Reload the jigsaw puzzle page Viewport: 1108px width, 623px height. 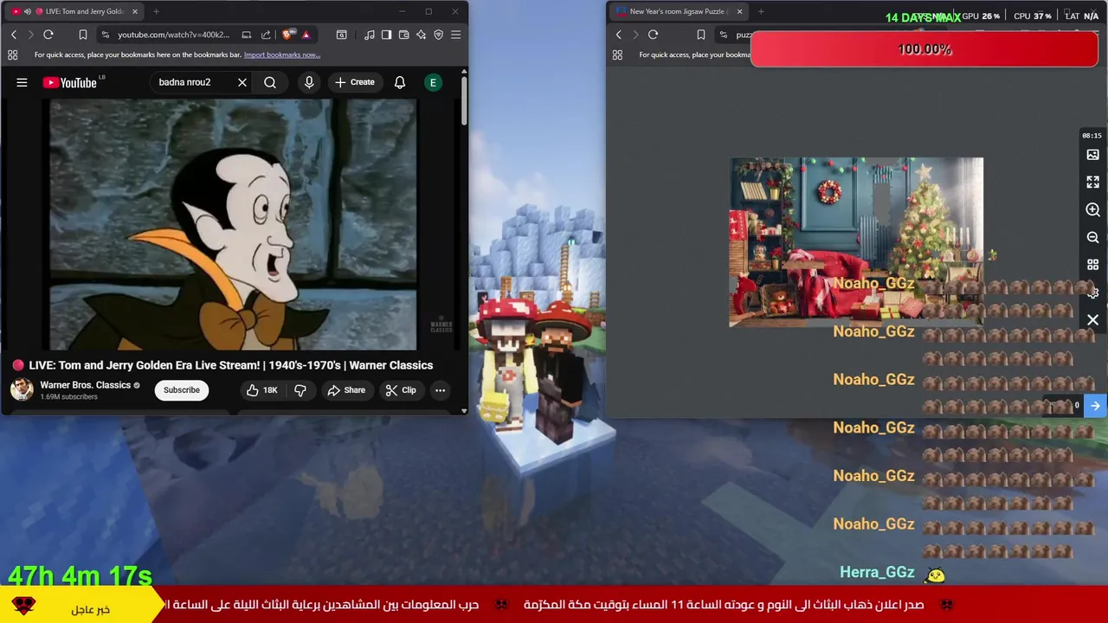653,35
